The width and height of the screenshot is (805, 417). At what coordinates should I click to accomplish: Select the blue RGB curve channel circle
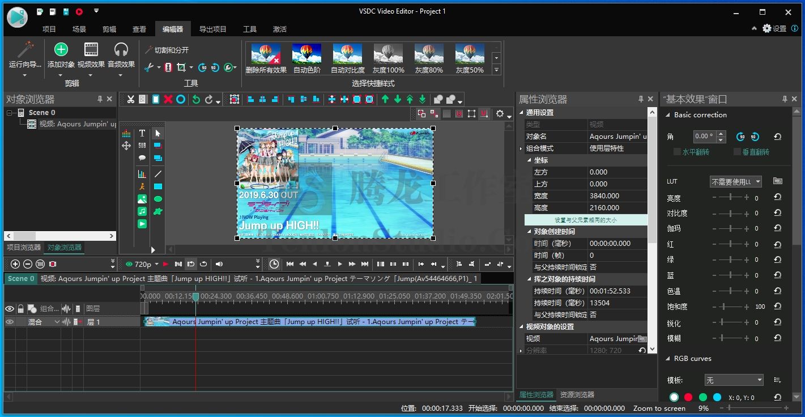(x=717, y=397)
